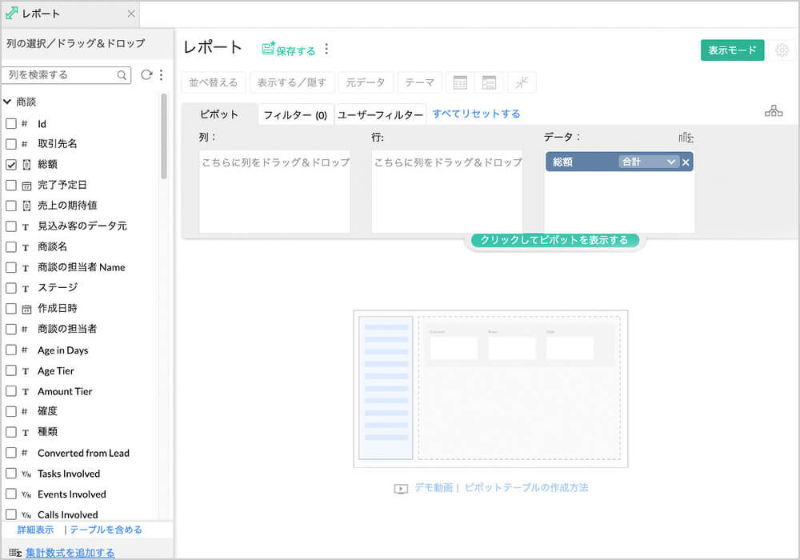Image resolution: width=800 pixels, height=560 pixels.
Task: Click the data settings icon beside データ
Action: point(686,137)
